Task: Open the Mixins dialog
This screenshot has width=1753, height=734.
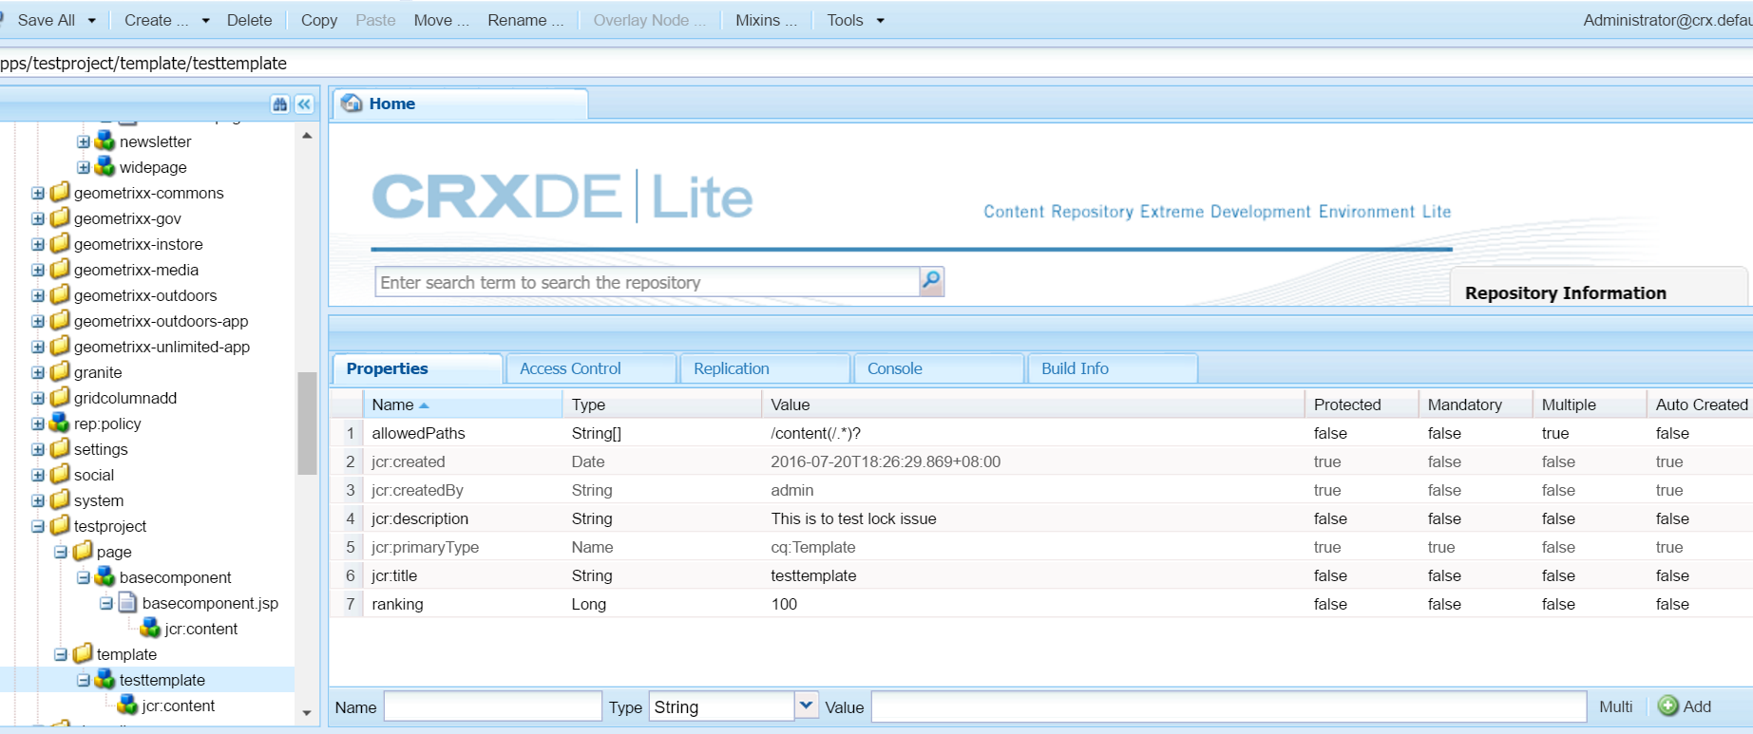Action: tap(766, 20)
